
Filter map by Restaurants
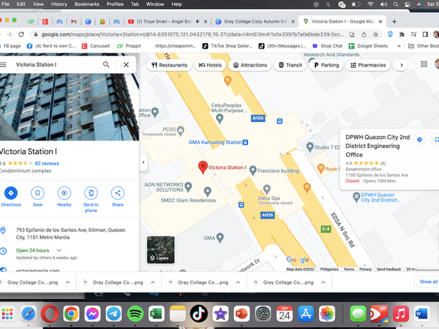click(x=169, y=65)
